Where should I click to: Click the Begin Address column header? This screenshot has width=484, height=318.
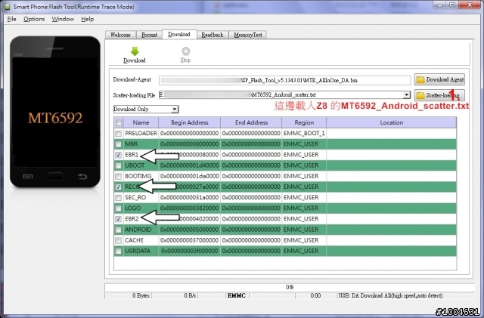(x=190, y=123)
